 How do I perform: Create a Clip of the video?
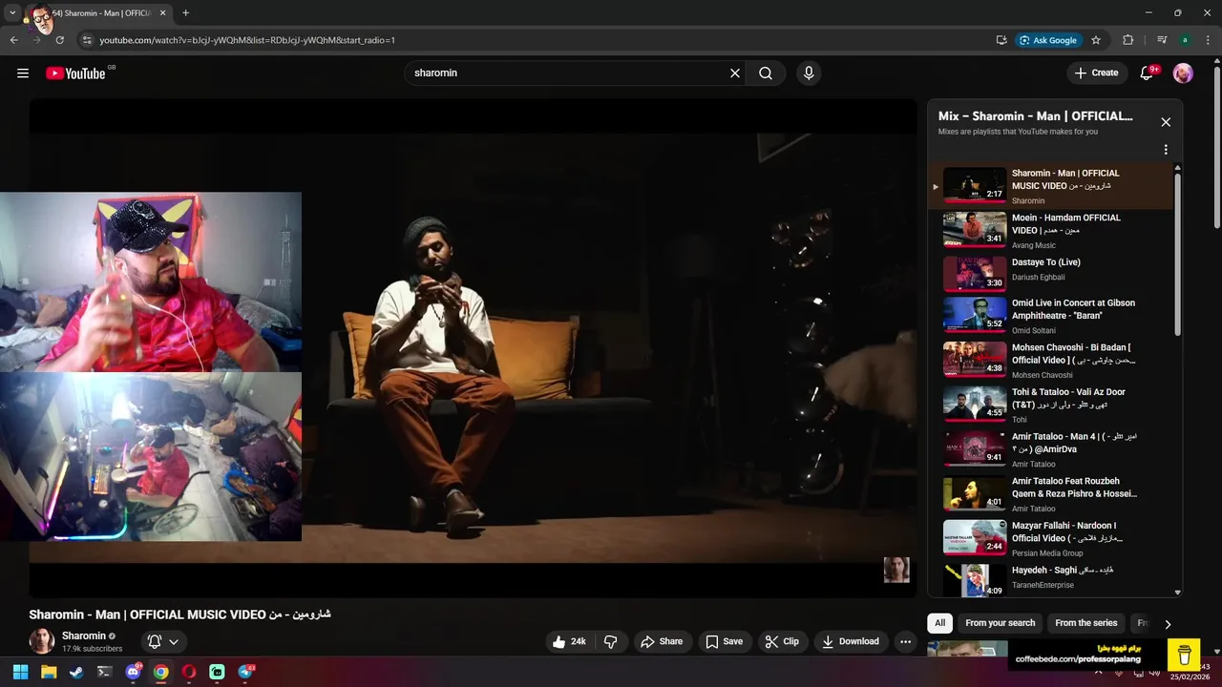click(x=782, y=642)
